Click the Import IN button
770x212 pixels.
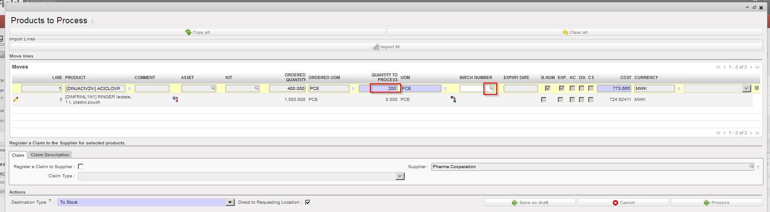[x=386, y=47]
